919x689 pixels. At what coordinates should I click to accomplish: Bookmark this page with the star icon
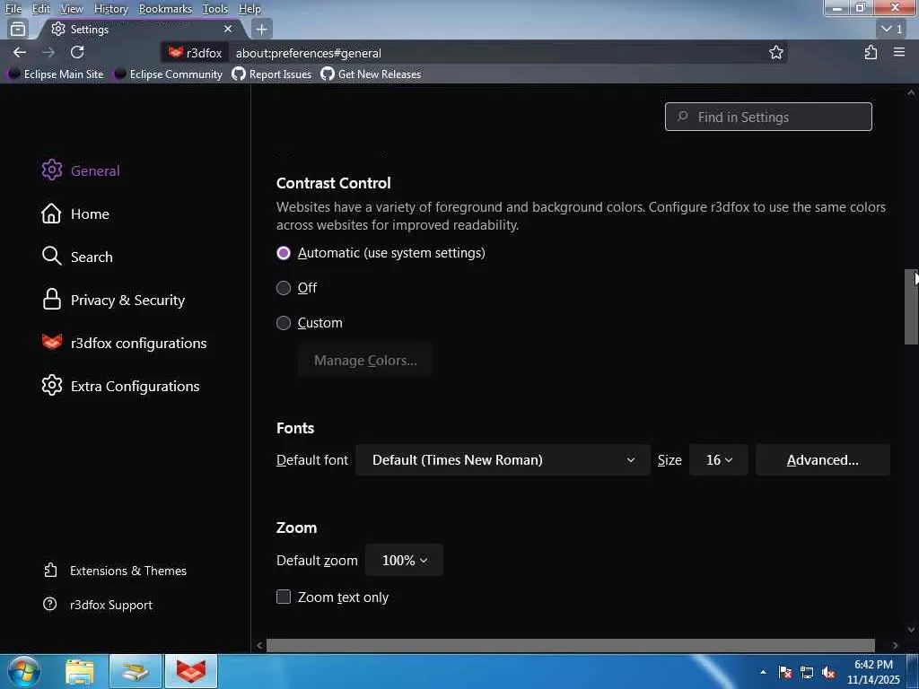[776, 53]
